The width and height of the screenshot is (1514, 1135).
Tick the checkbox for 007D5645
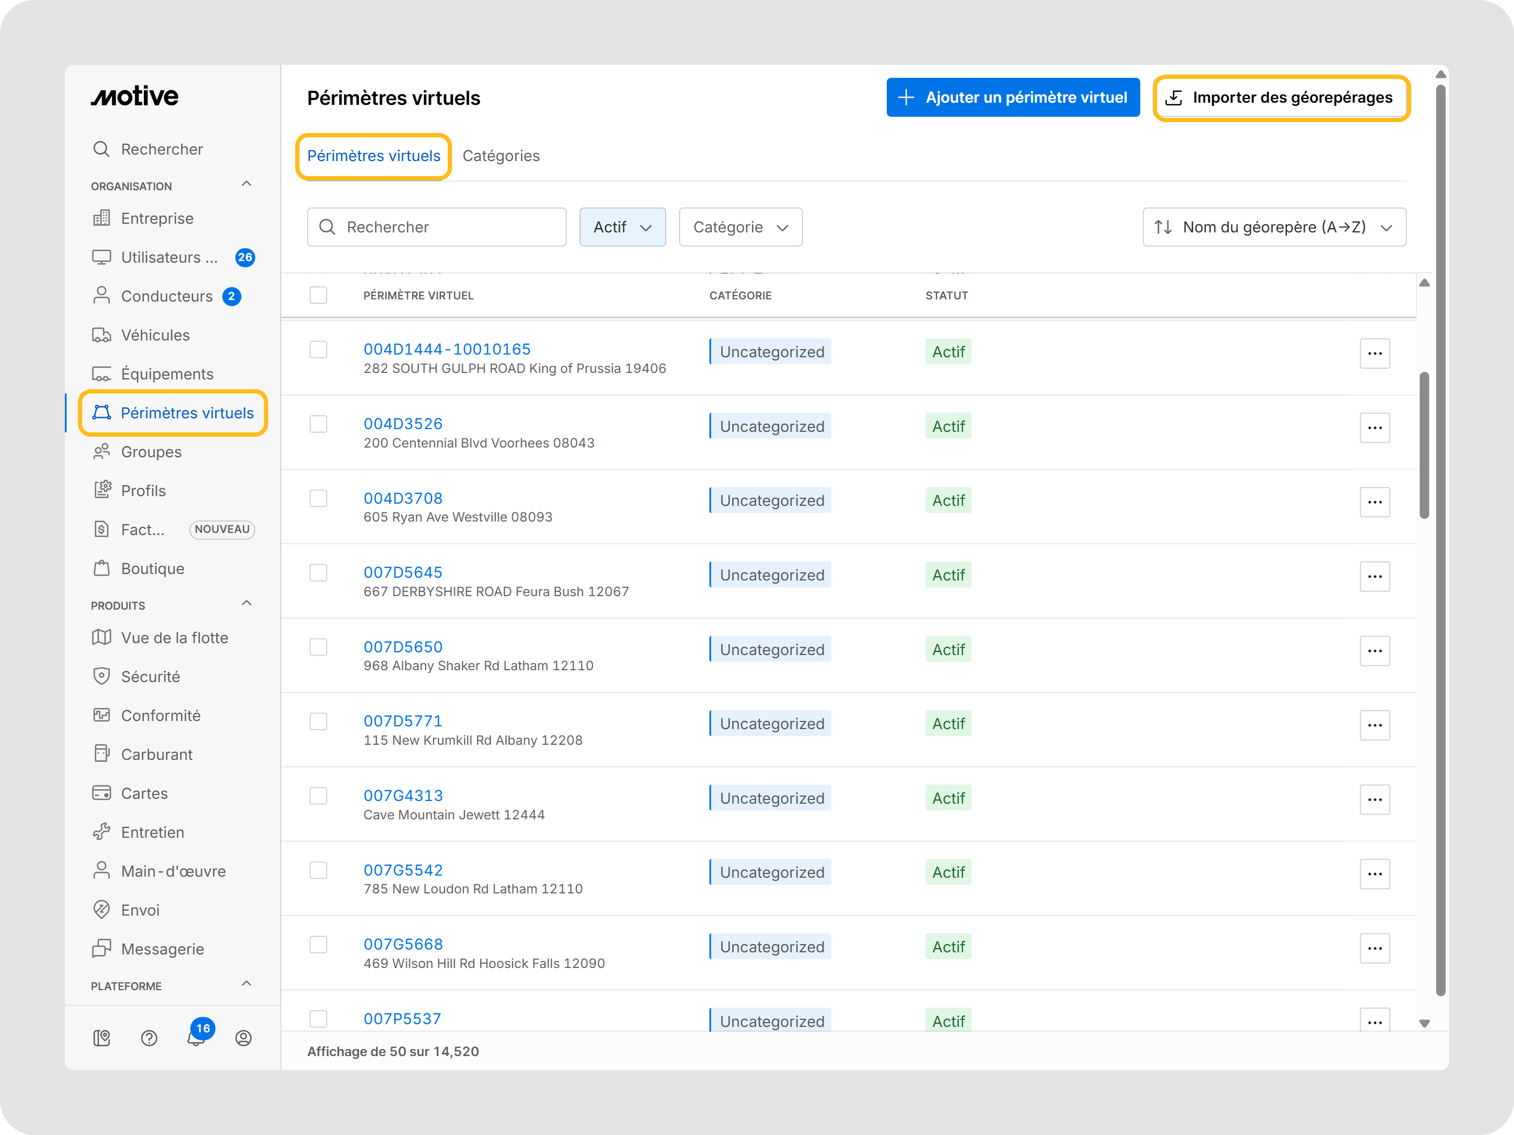[x=318, y=572]
